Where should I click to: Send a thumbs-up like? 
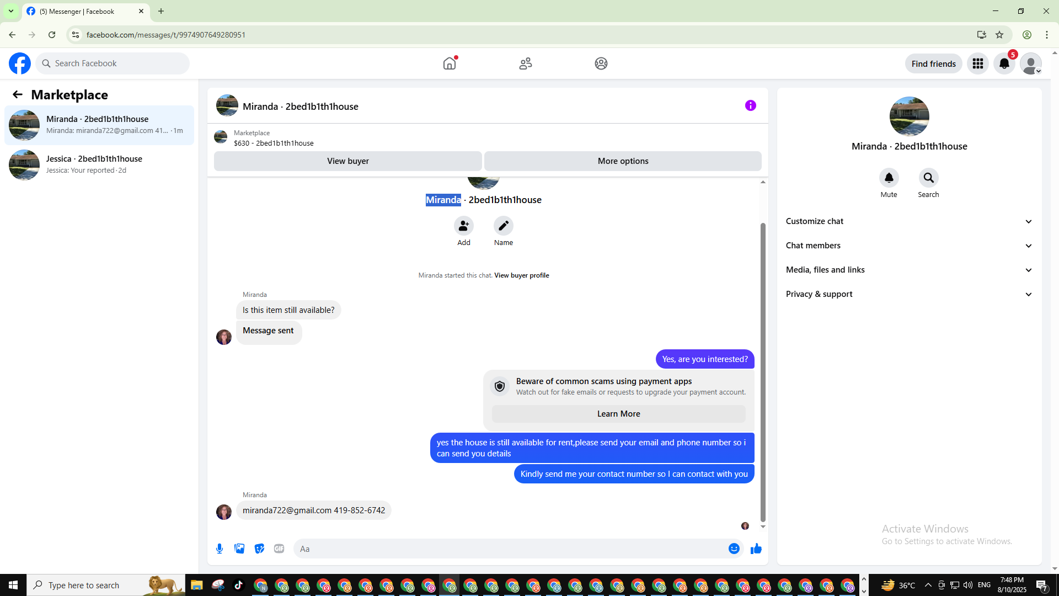coord(756,549)
